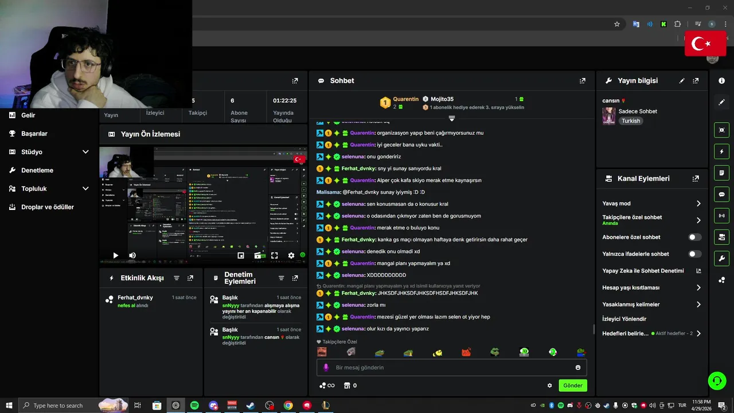The height and width of the screenshot is (413, 734).
Task: Open the shop icon below message box
Action: [x=347, y=385]
